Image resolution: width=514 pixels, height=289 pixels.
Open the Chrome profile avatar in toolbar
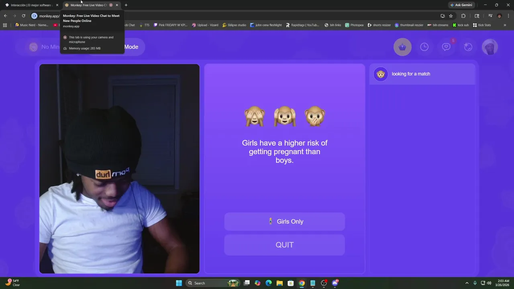point(499,16)
